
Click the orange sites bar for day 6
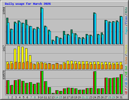pyautogui.click(x=27, y=65)
